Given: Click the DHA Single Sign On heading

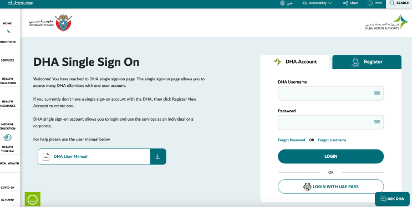Looking at the screenshot, I should (x=86, y=63).
